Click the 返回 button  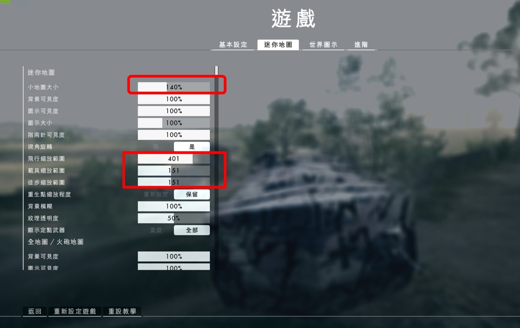[x=35, y=311]
